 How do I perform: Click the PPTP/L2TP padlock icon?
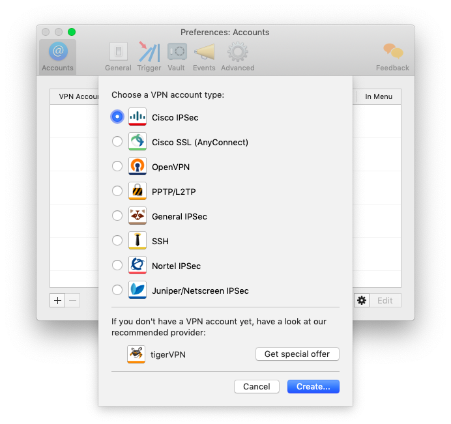pos(138,191)
